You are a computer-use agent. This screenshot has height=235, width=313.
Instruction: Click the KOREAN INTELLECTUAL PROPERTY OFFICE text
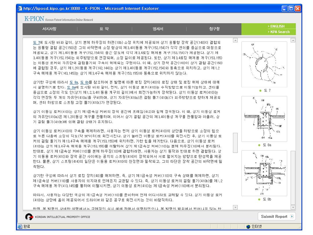[x=63, y=217]
